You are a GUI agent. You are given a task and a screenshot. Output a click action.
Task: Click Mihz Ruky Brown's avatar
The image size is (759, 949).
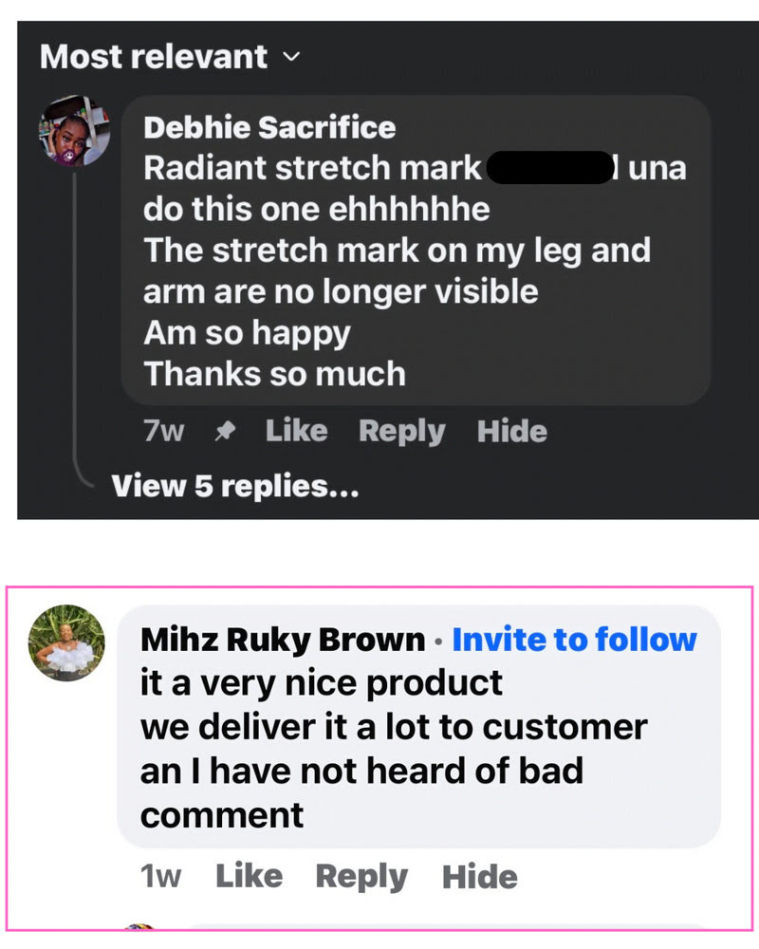pos(67,642)
